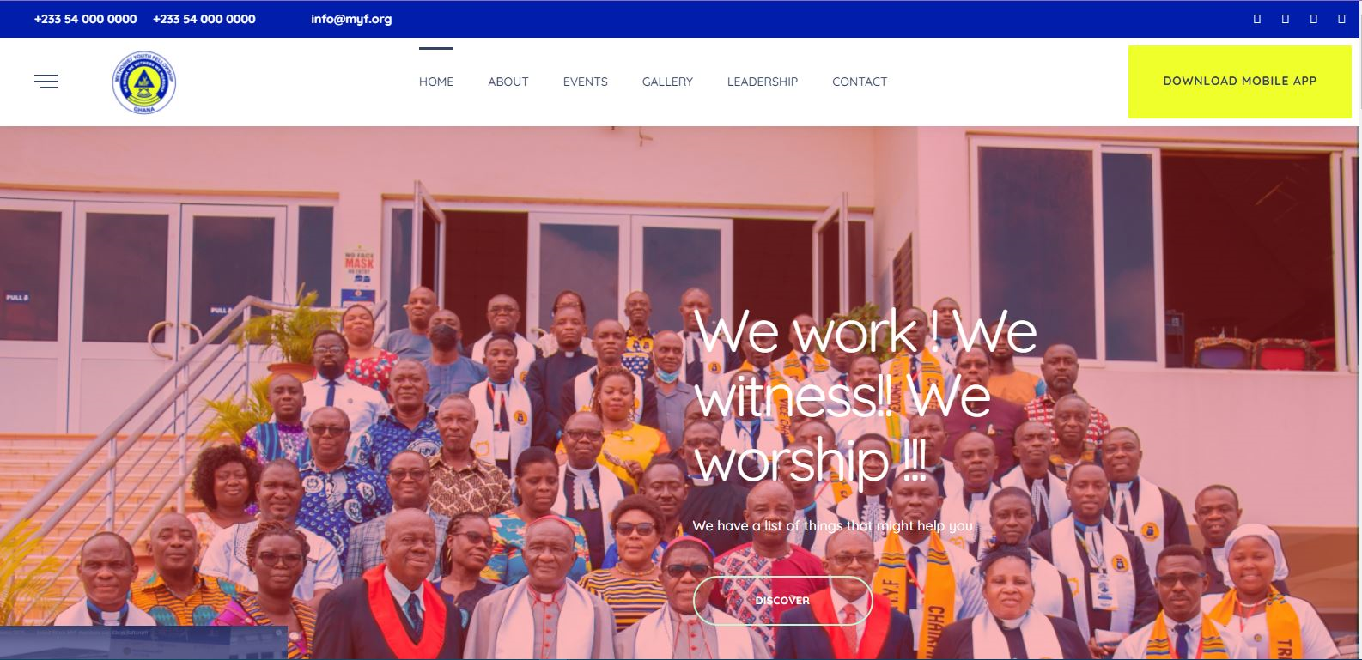
Task: Navigate to EVENTS
Action: coord(586,82)
